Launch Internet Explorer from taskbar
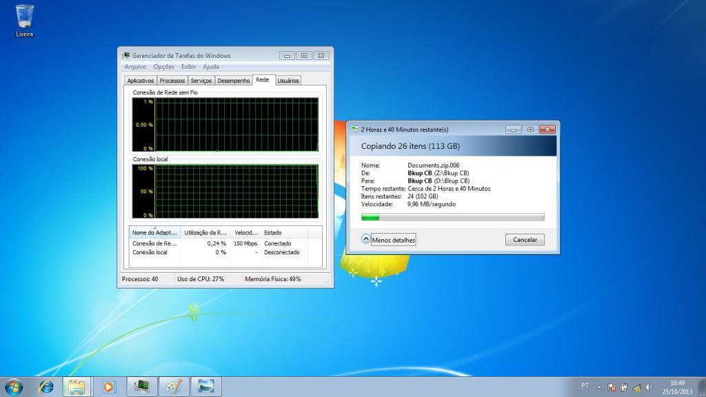Screen dimensions: 706x397 [x=46, y=387]
